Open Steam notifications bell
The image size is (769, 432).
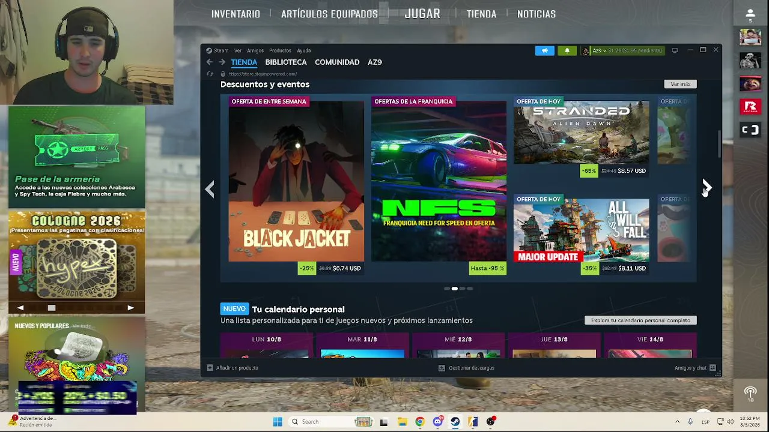point(567,50)
